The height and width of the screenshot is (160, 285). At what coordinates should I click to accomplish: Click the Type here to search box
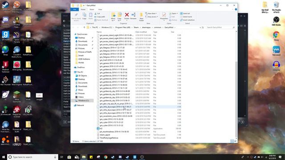pos(33,157)
